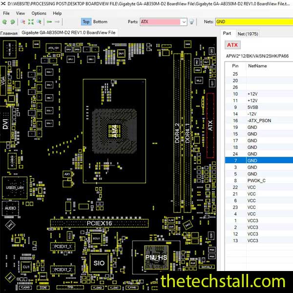The height and width of the screenshot is (293, 293).
Task: Click the PMU1HS chipset component
Action: click(156, 258)
